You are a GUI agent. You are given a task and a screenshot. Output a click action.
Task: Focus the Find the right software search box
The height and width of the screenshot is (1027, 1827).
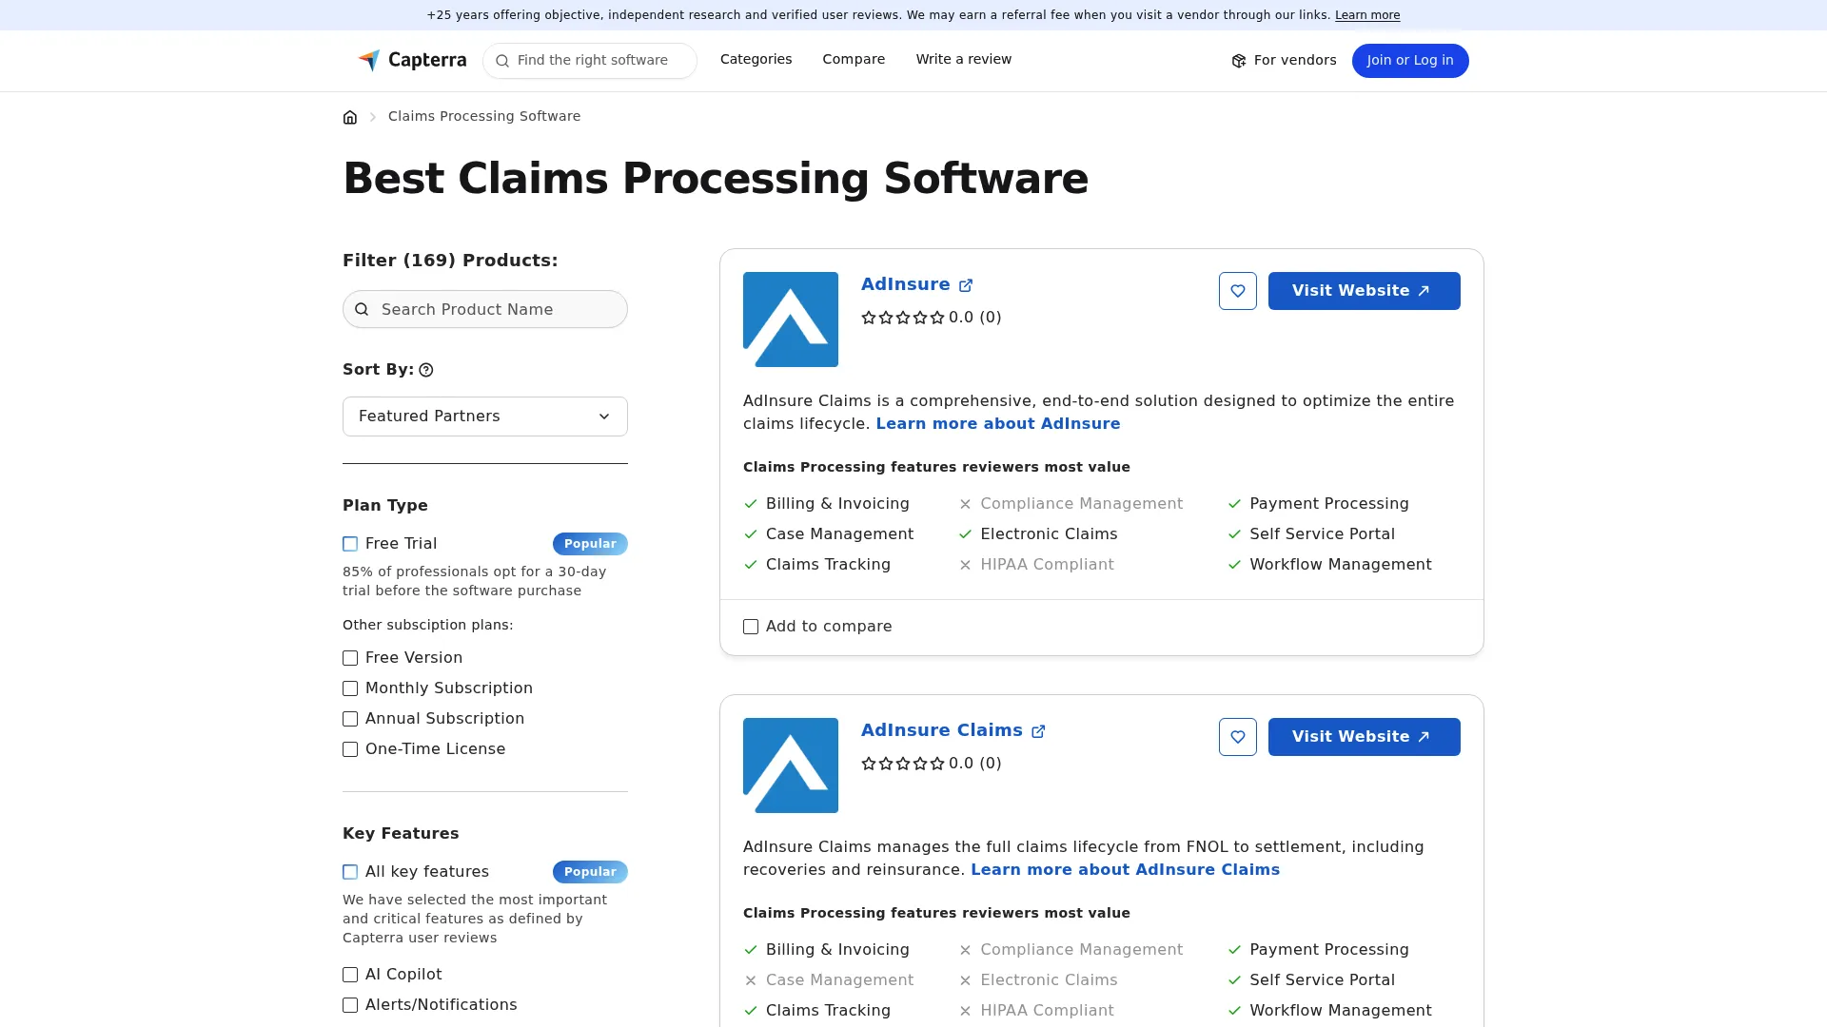(590, 61)
